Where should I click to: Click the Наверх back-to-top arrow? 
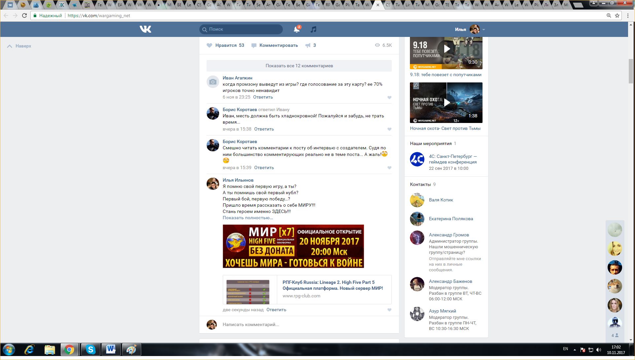[10, 46]
